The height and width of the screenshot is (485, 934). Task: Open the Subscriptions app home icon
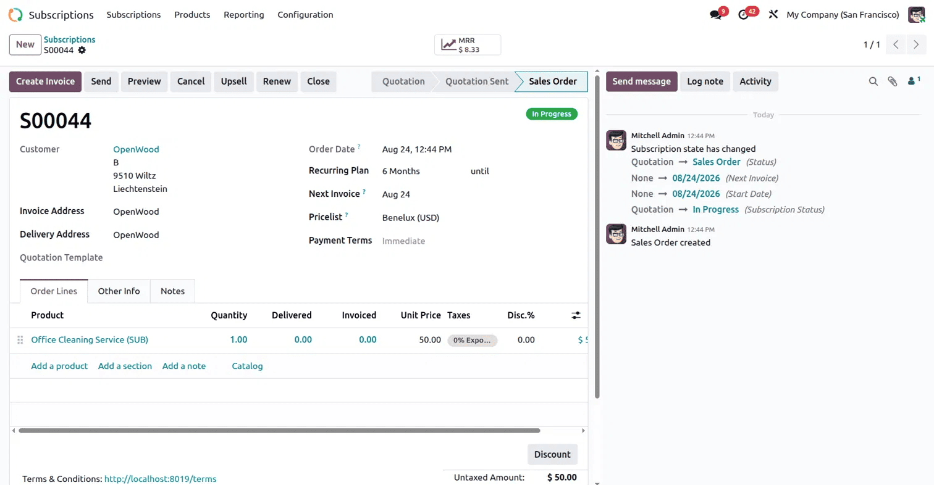(15, 15)
